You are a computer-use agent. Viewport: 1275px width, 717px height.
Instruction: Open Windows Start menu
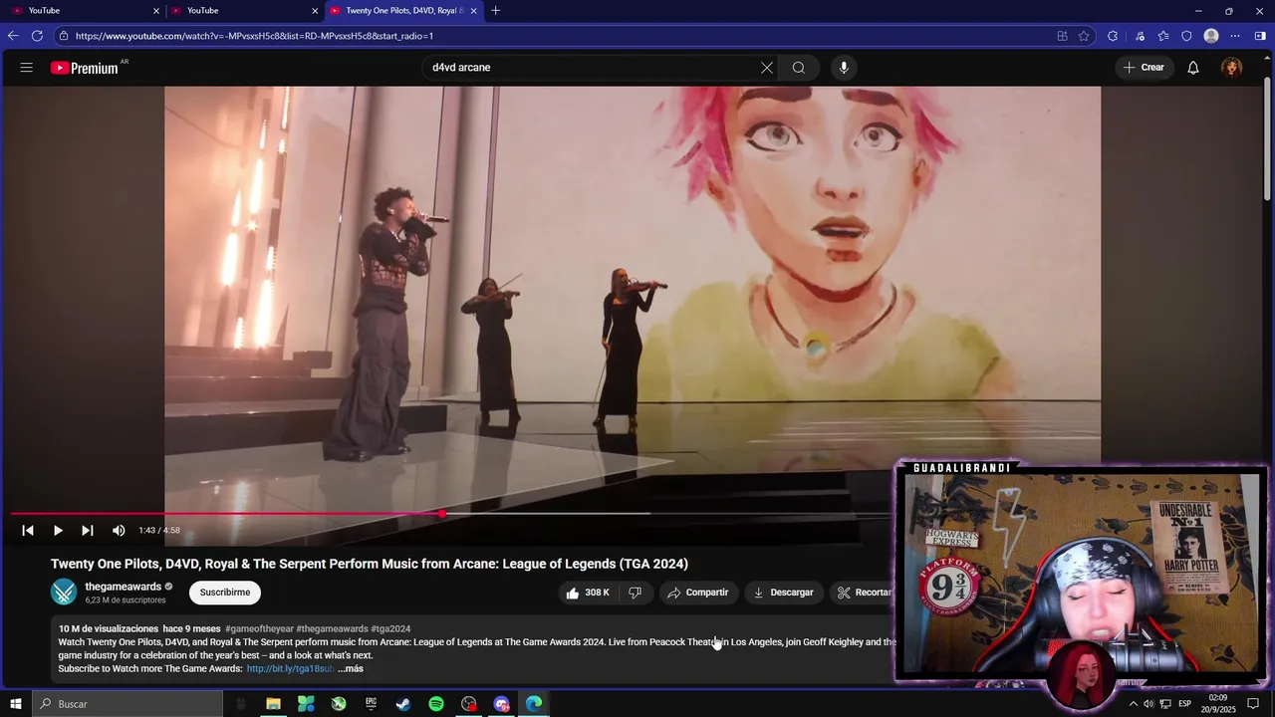tap(15, 704)
